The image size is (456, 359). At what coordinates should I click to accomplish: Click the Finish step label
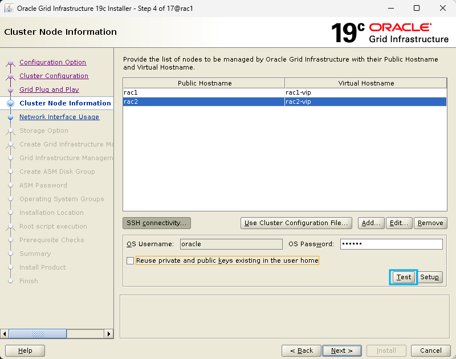(x=28, y=281)
